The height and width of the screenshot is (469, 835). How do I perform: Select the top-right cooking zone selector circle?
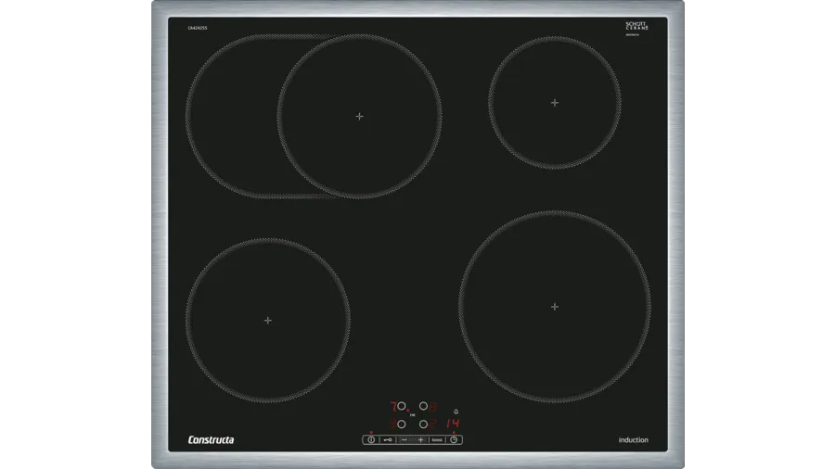click(423, 406)
